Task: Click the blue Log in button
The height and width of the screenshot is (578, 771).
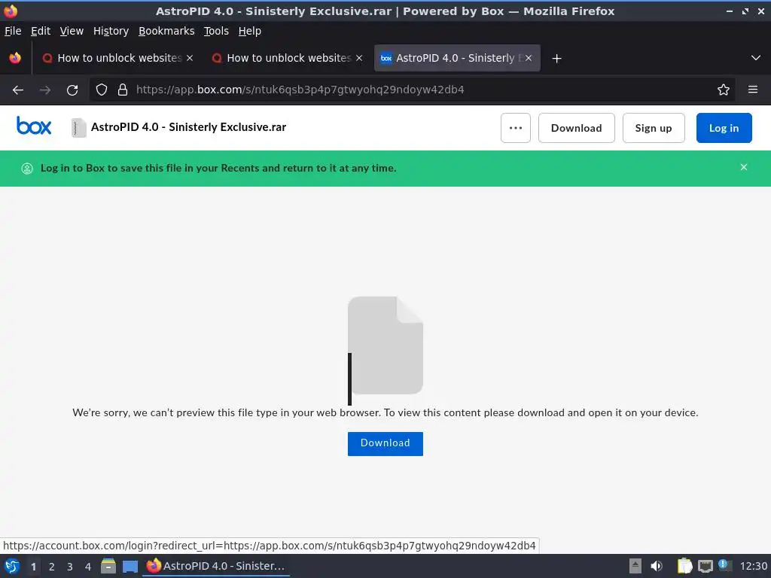Action: [724, 128]
